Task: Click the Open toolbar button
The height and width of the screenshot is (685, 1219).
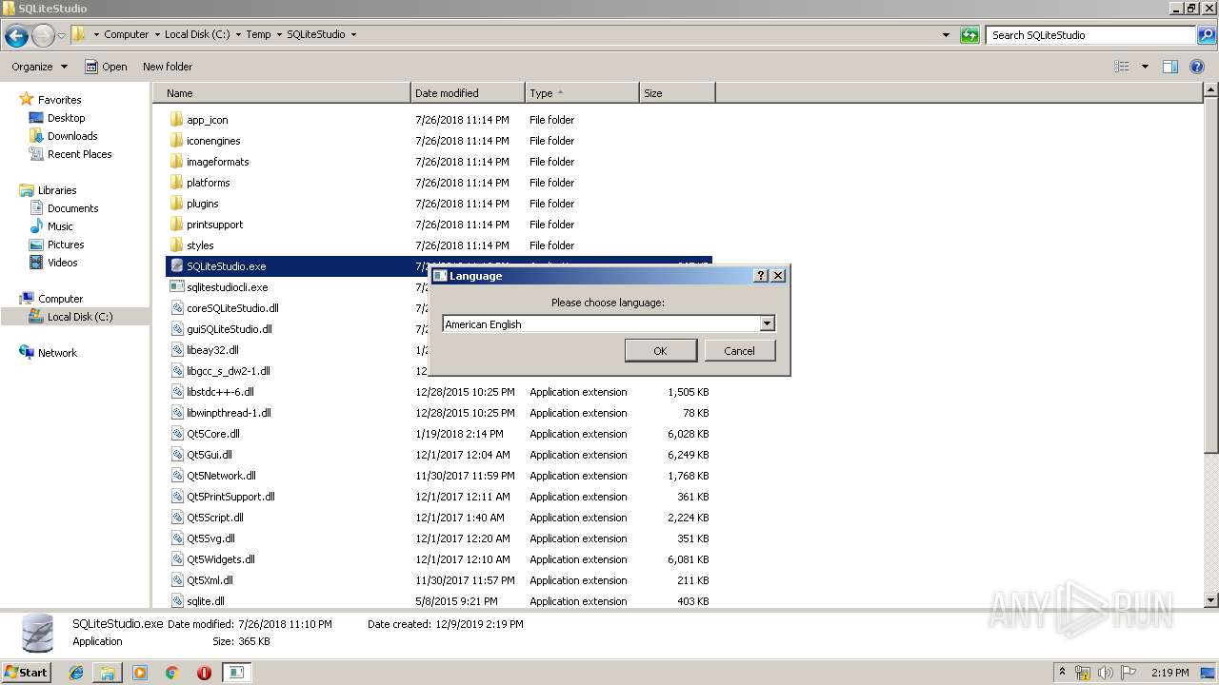Action: [106, 67]
